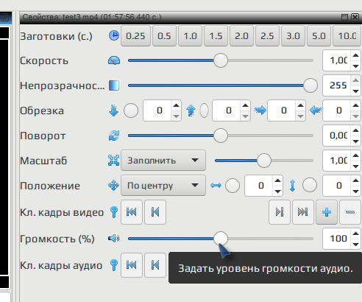Toggle the vertical position round button
This screenshot has width=362, height=302.
point(310,186)
